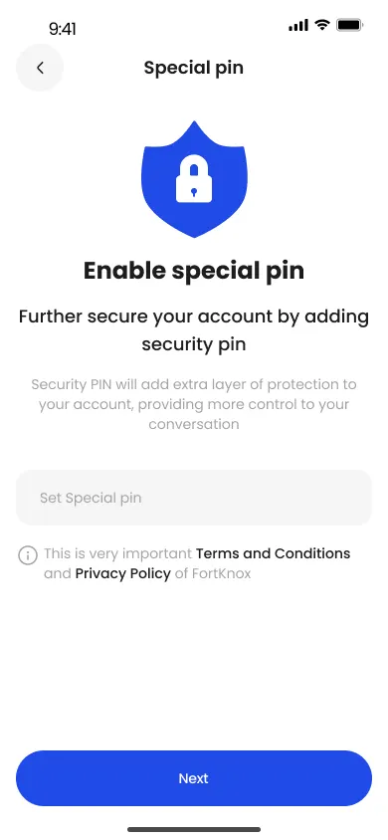This screenshot has height=840, width=388.
Task: Click the 'Further secure your account' subtitle
Action: [x=194, y=330]
